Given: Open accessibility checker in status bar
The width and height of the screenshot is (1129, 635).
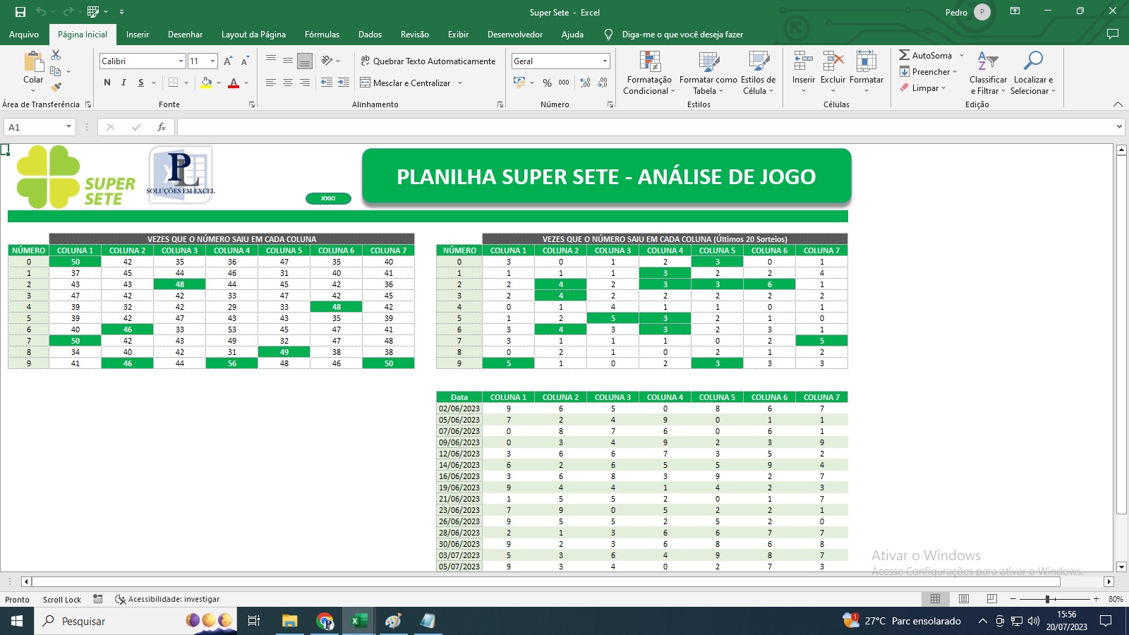Looking at the screenshot, I should point(167,599).
